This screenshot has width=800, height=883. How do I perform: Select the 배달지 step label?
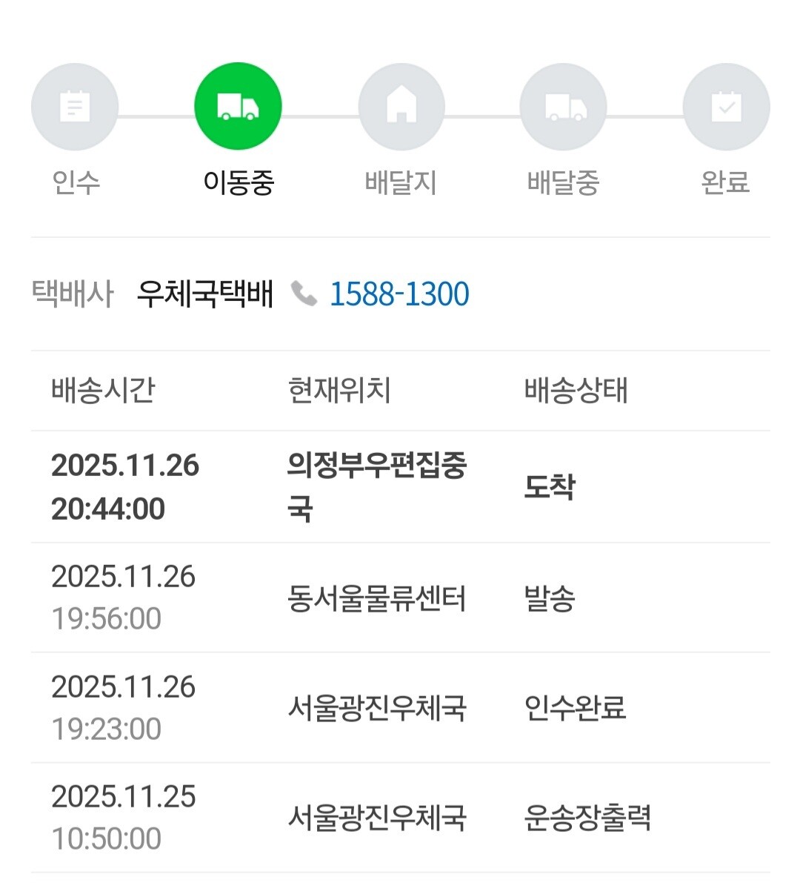click(x=401, y=182)
